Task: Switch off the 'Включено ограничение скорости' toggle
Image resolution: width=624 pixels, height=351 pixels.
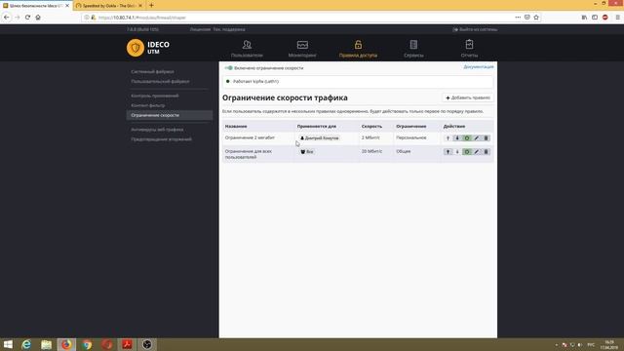Action: pos(228,68)
